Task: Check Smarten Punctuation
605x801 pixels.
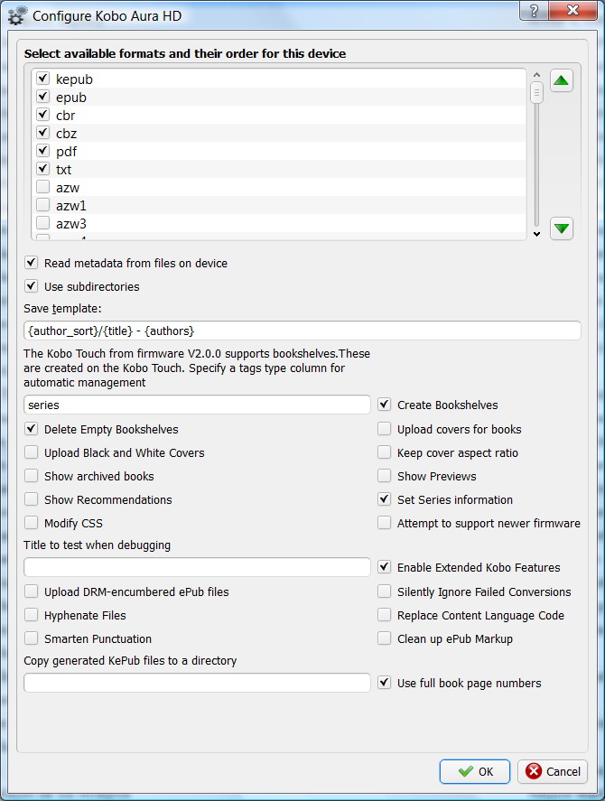Action: (32, 638)
